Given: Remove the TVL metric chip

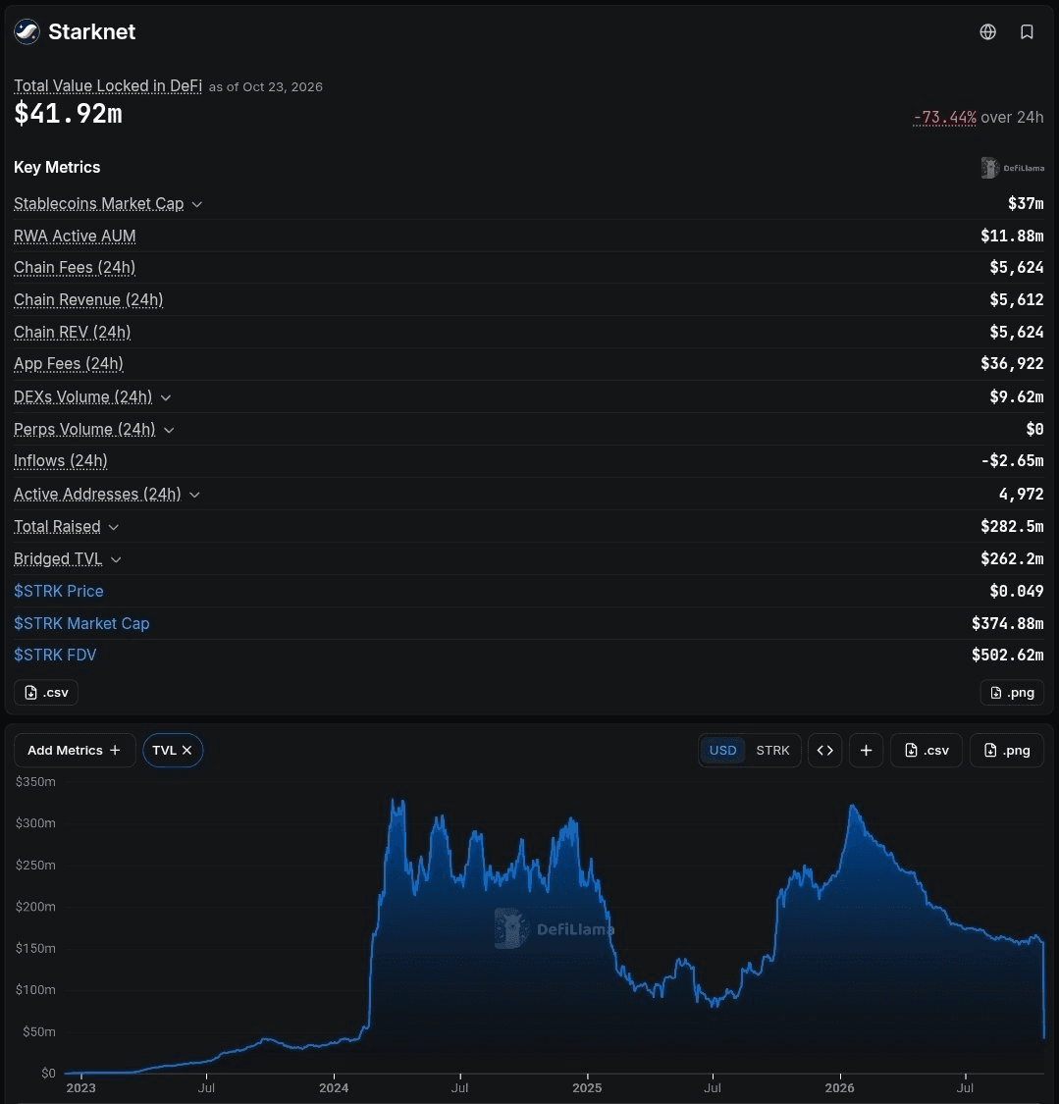Looking at the screenshot, I should pyautogui.click(x=187, y=751).
